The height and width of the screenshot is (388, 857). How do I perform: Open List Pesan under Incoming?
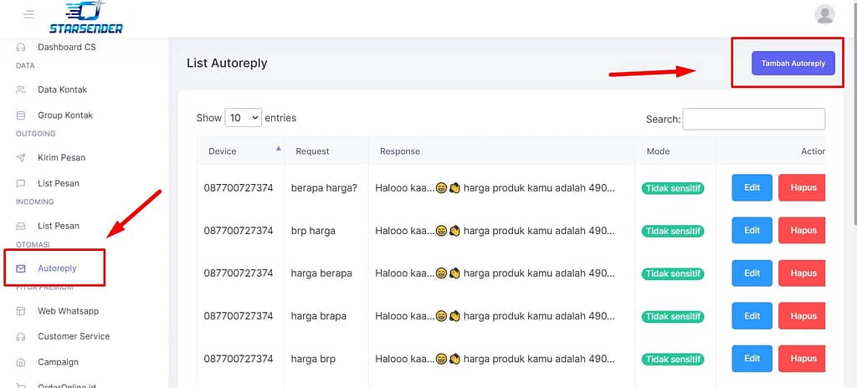(59, 226)
